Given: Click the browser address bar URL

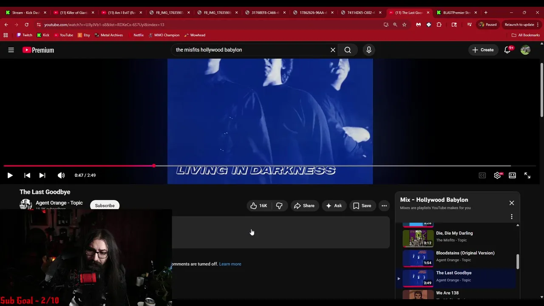Looking at the screenshot, I should [x=104, y=25].
